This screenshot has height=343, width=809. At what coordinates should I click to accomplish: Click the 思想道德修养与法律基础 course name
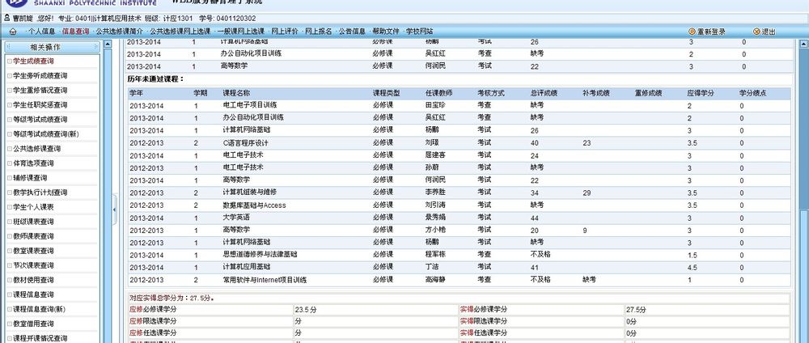click(x=260, y=254)
